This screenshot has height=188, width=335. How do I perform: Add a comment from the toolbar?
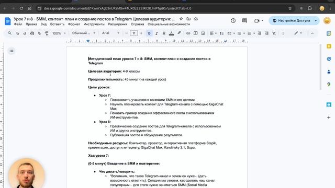pos(195,33)
